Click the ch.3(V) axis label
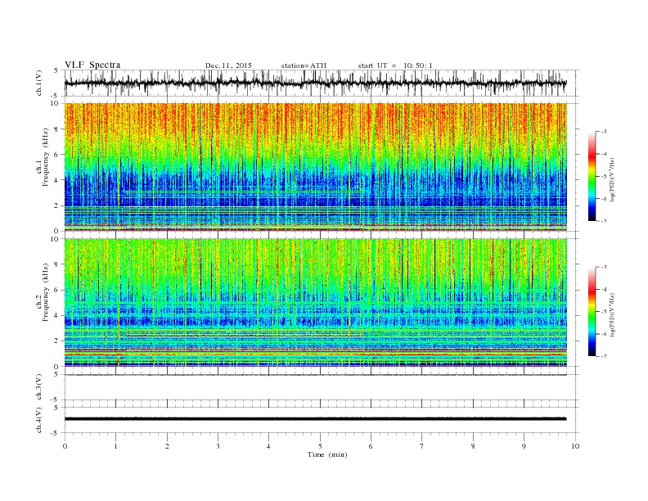Image resolution: width=648 pixels, height=501 pixels. pos(39,387)
